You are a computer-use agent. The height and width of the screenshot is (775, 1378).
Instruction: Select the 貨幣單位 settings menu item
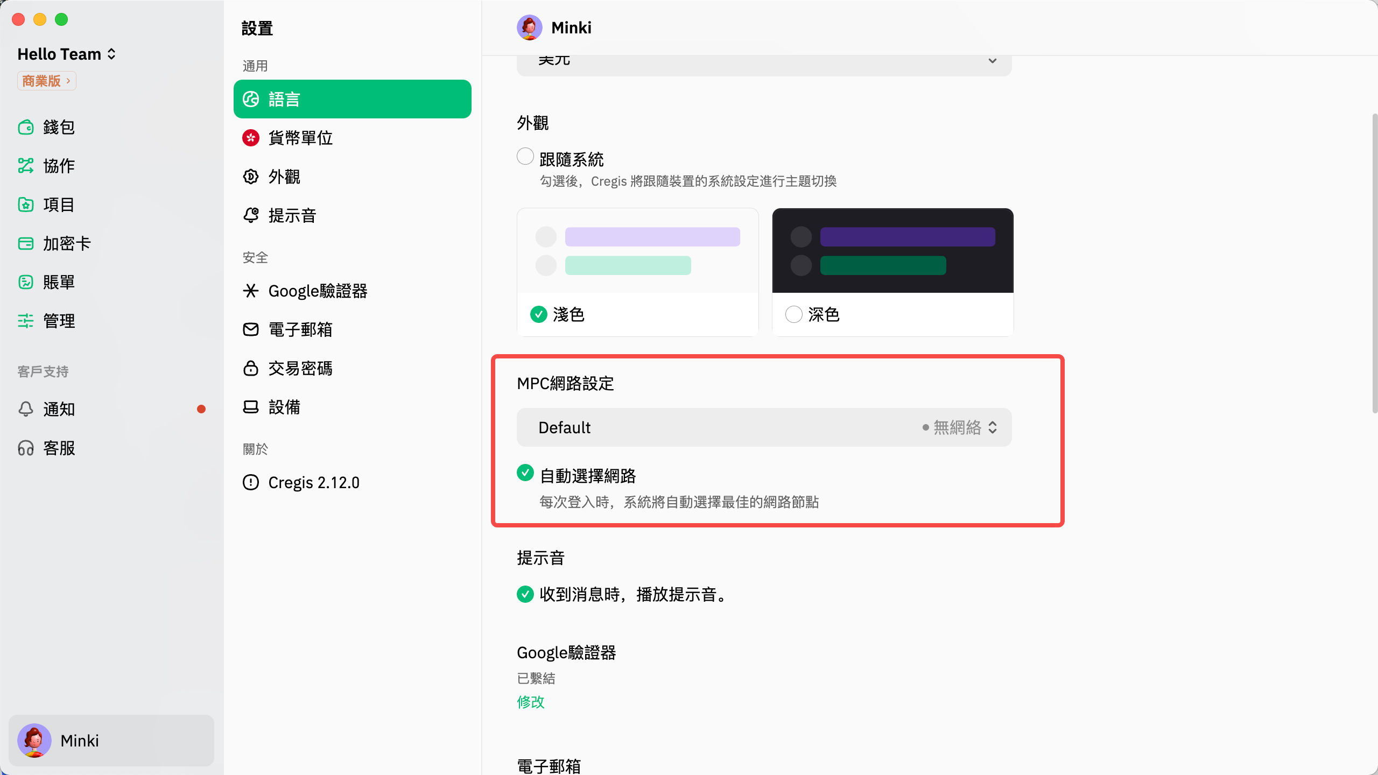pyautogui.click(x=300, y=138)
